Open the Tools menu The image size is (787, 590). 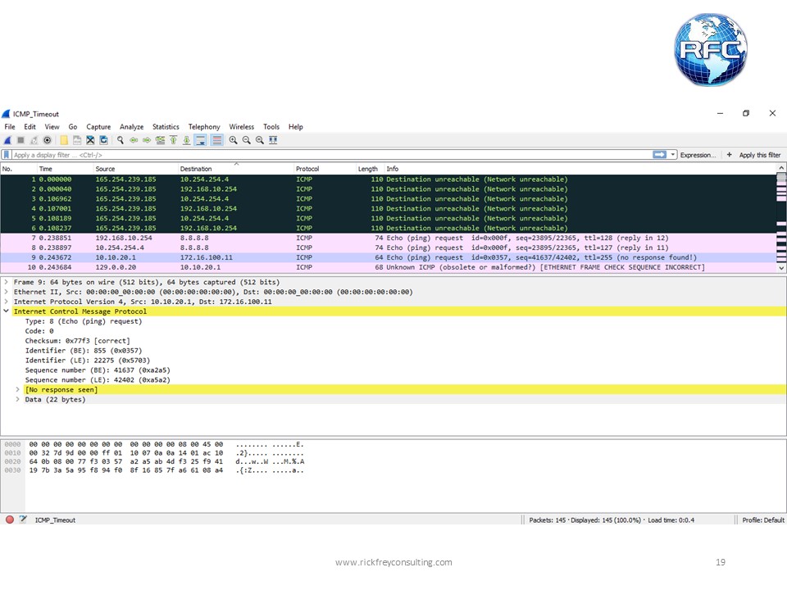pos(271,127)
